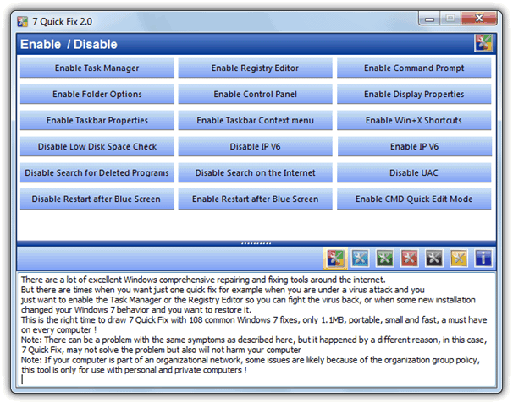The width and height of the screenshot is (513, 403).
Task: Click Enable Task Manager
Action: point(97,68)
